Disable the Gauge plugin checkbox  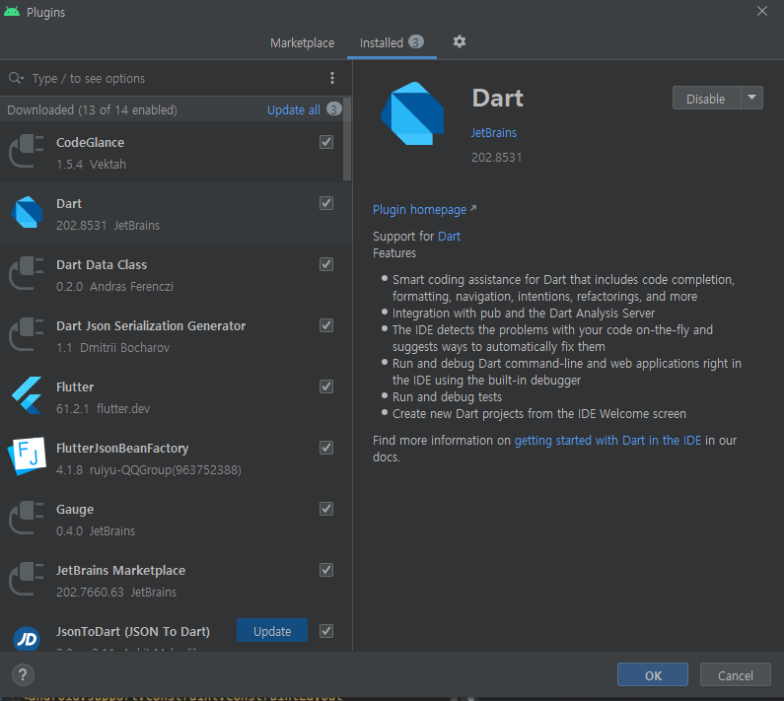tap(326, 509)
